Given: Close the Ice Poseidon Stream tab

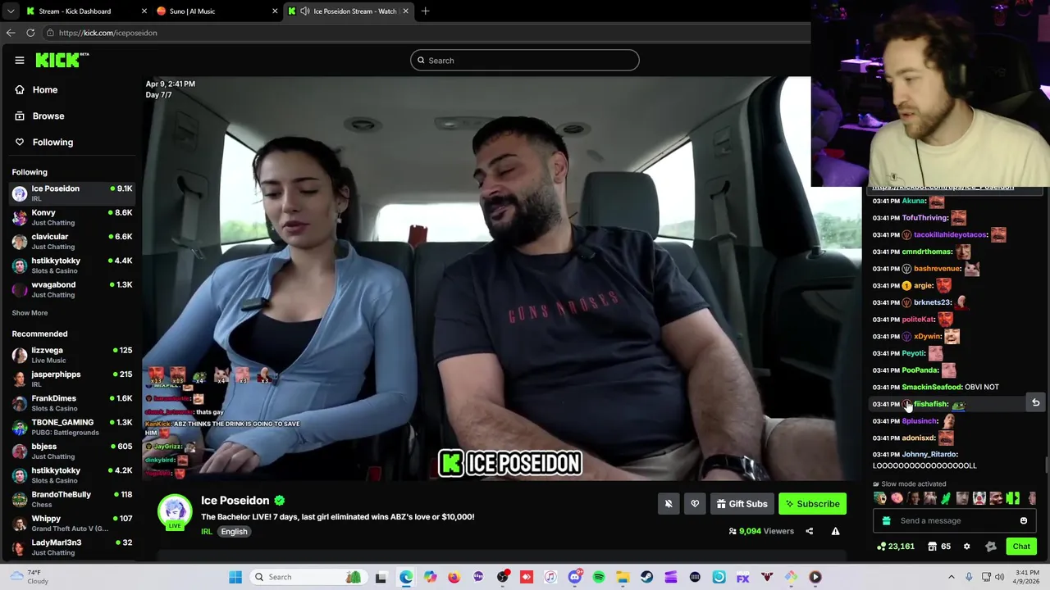Looking at the screenshot, I should point(405,11).
